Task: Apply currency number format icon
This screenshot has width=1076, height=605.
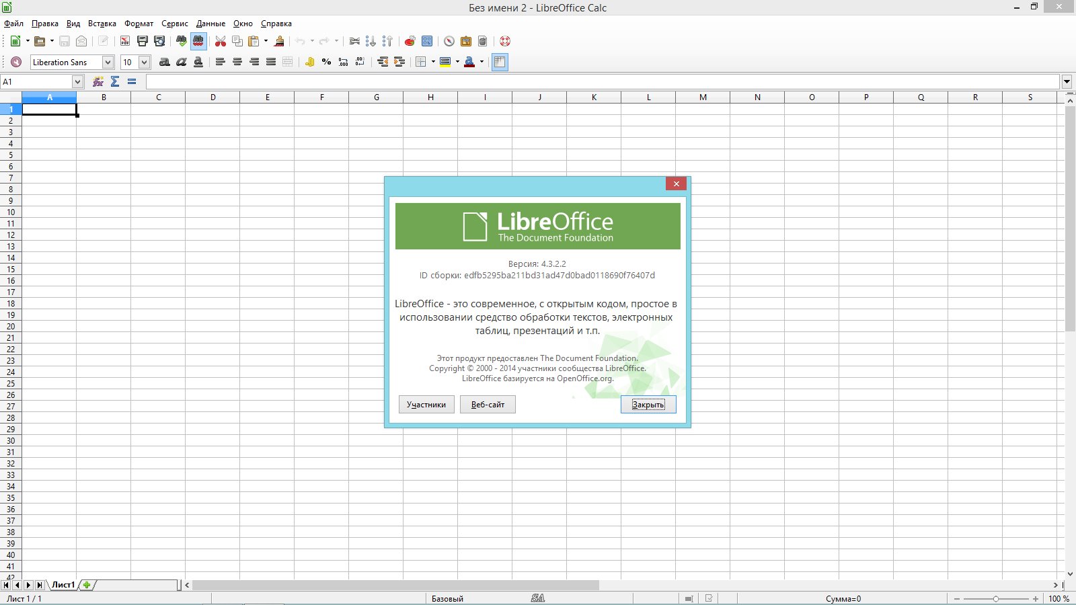Action: tap(309, 62)
